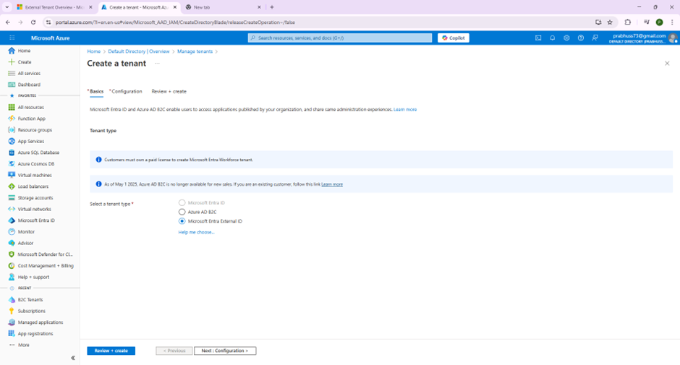This screenshot has width=680, height=365.
Task: Click the blue Review + create button
Action: (x=111, y=351)
